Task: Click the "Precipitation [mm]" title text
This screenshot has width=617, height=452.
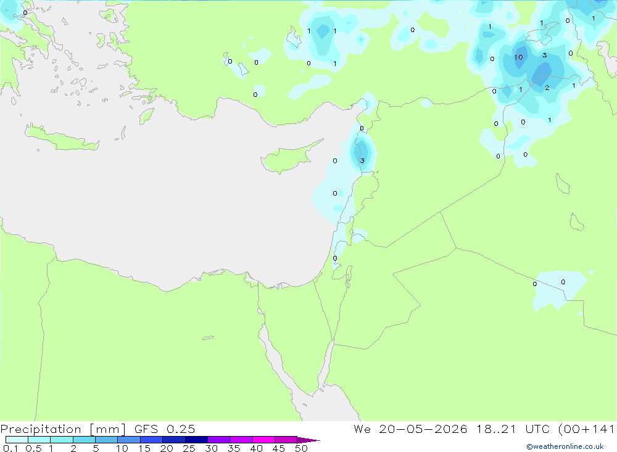Action: [x=64, y=429]
